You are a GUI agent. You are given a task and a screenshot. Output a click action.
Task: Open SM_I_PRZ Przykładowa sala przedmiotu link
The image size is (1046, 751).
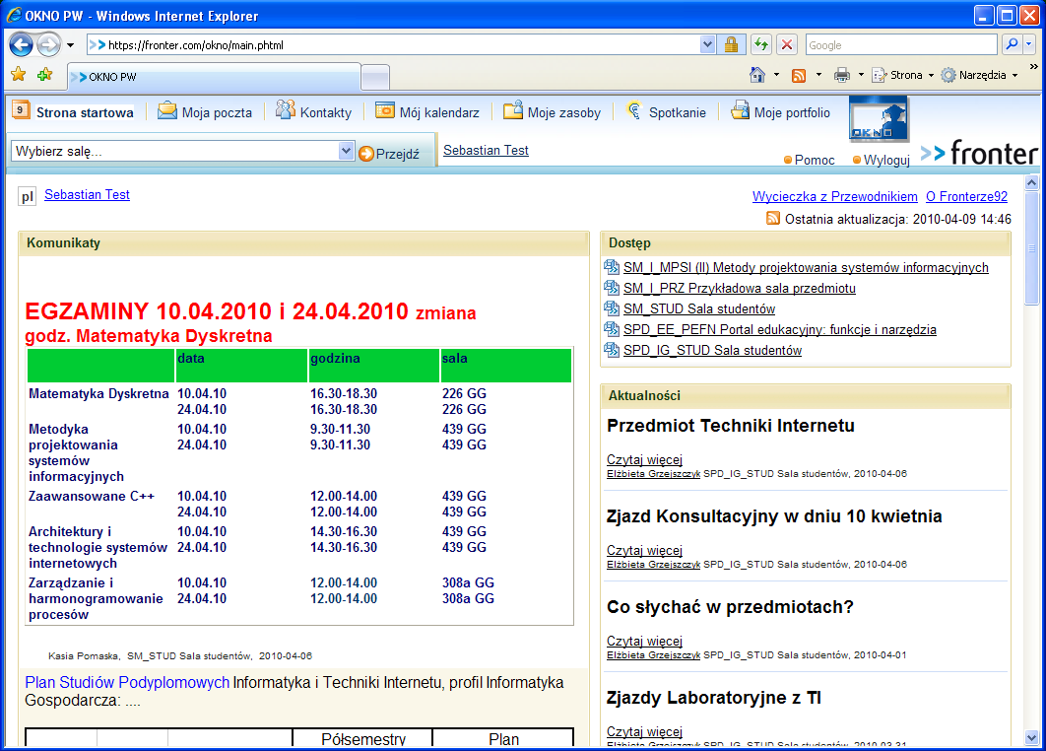(739, 288)
